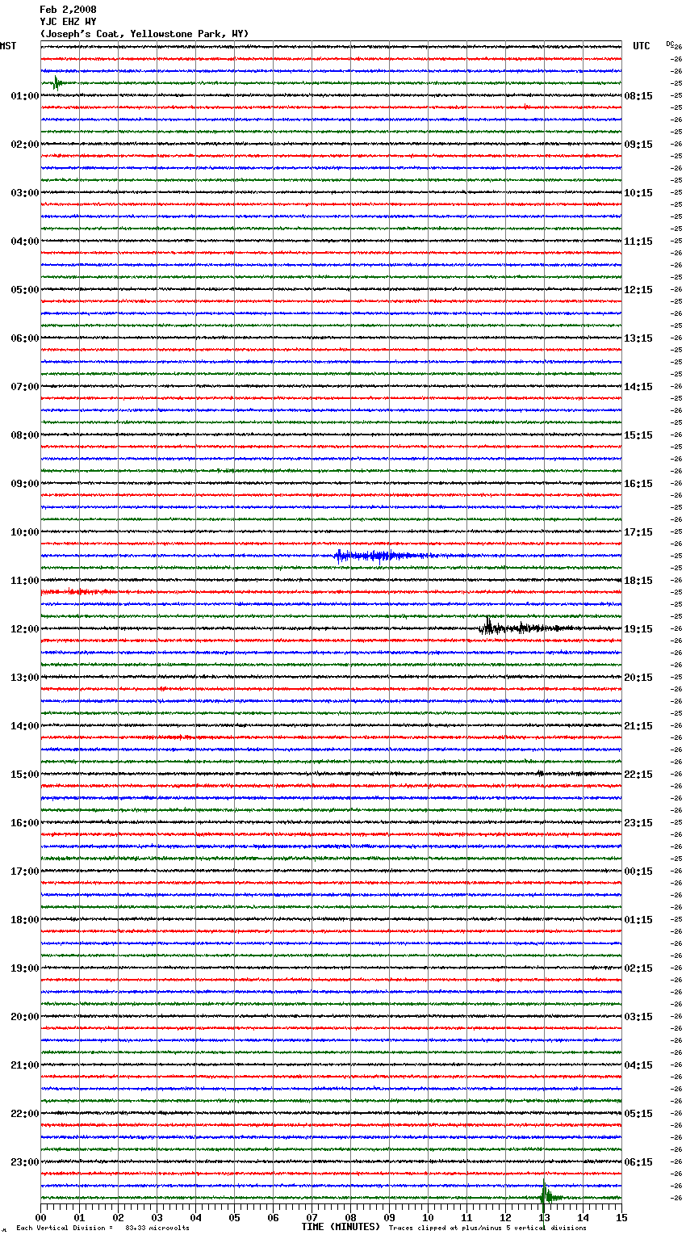The height and width of the screenshot is (1239, 686).
Task: Click the 'MST' column header
Action: [x=8, y=46]
